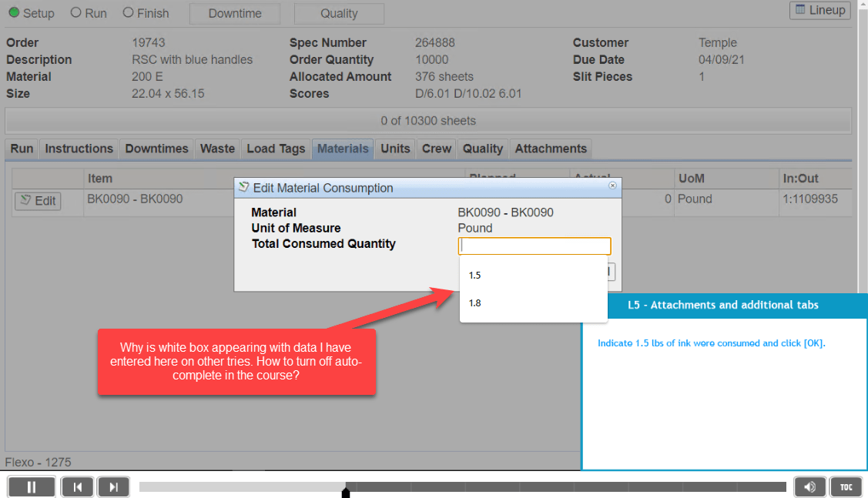Click the Quality button near Downtime

[x=338, y=13]
